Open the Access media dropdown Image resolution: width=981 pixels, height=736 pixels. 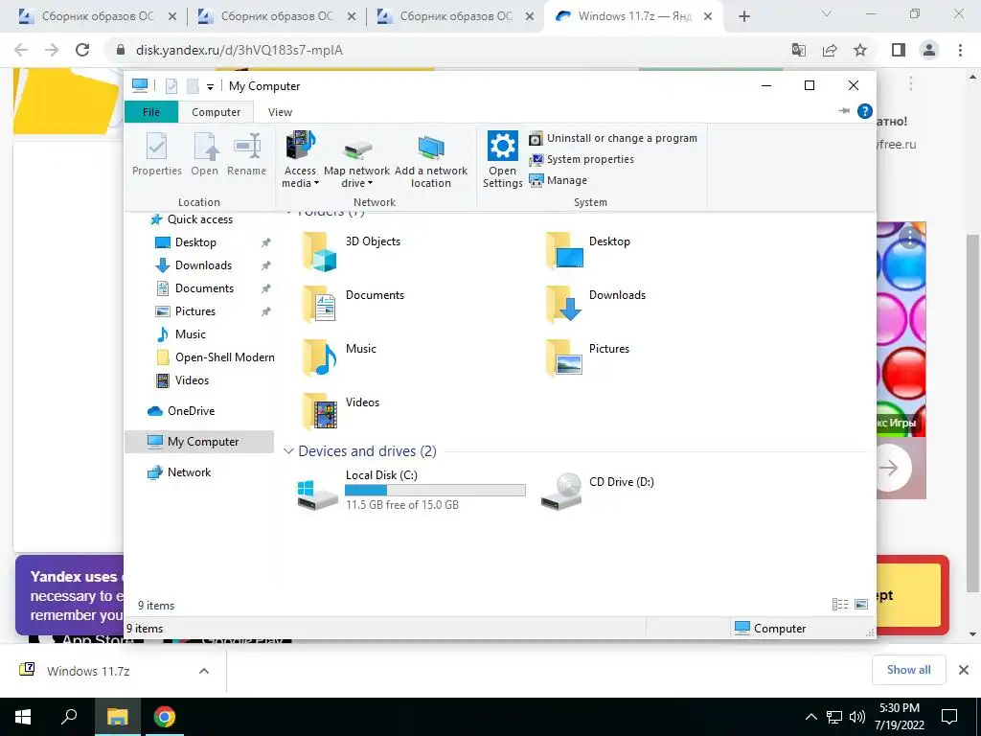click(x=300, y=160)
